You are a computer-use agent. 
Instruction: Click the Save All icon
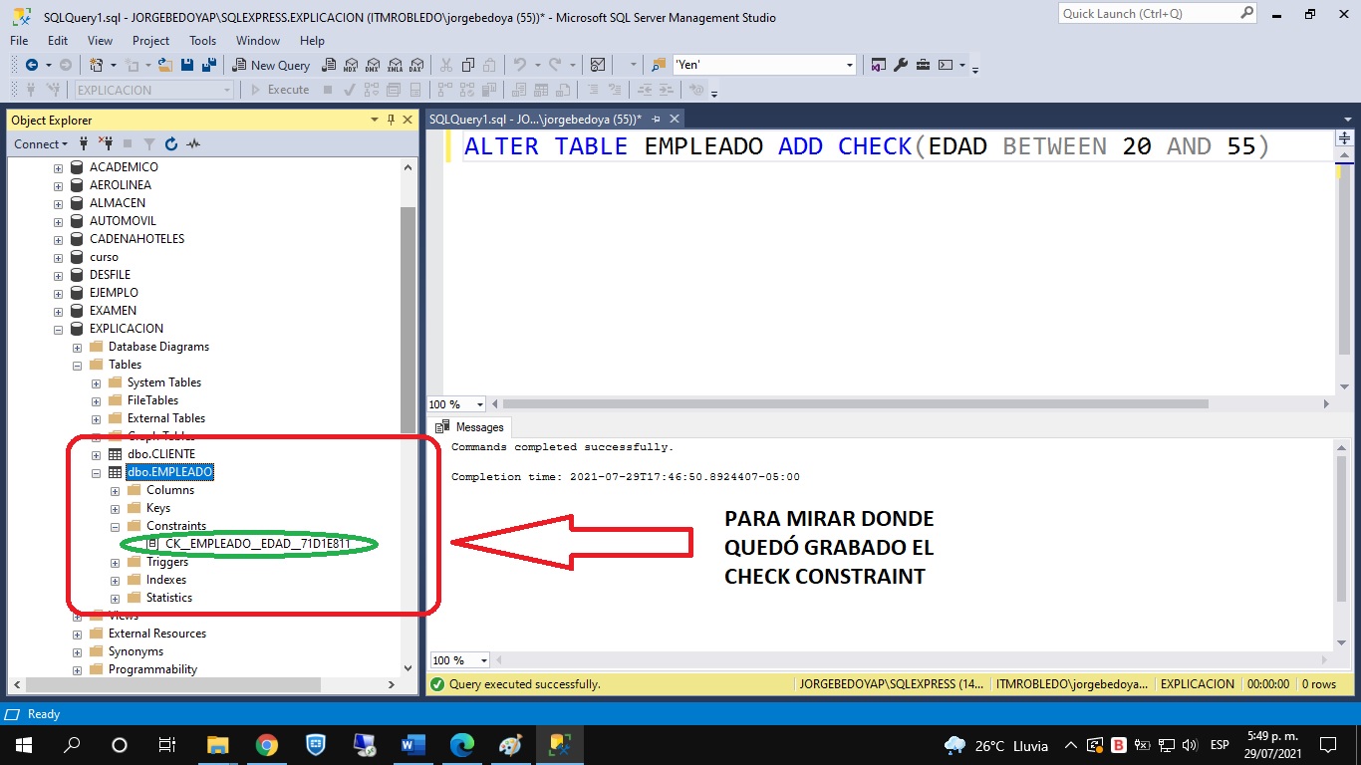[209, 65]
